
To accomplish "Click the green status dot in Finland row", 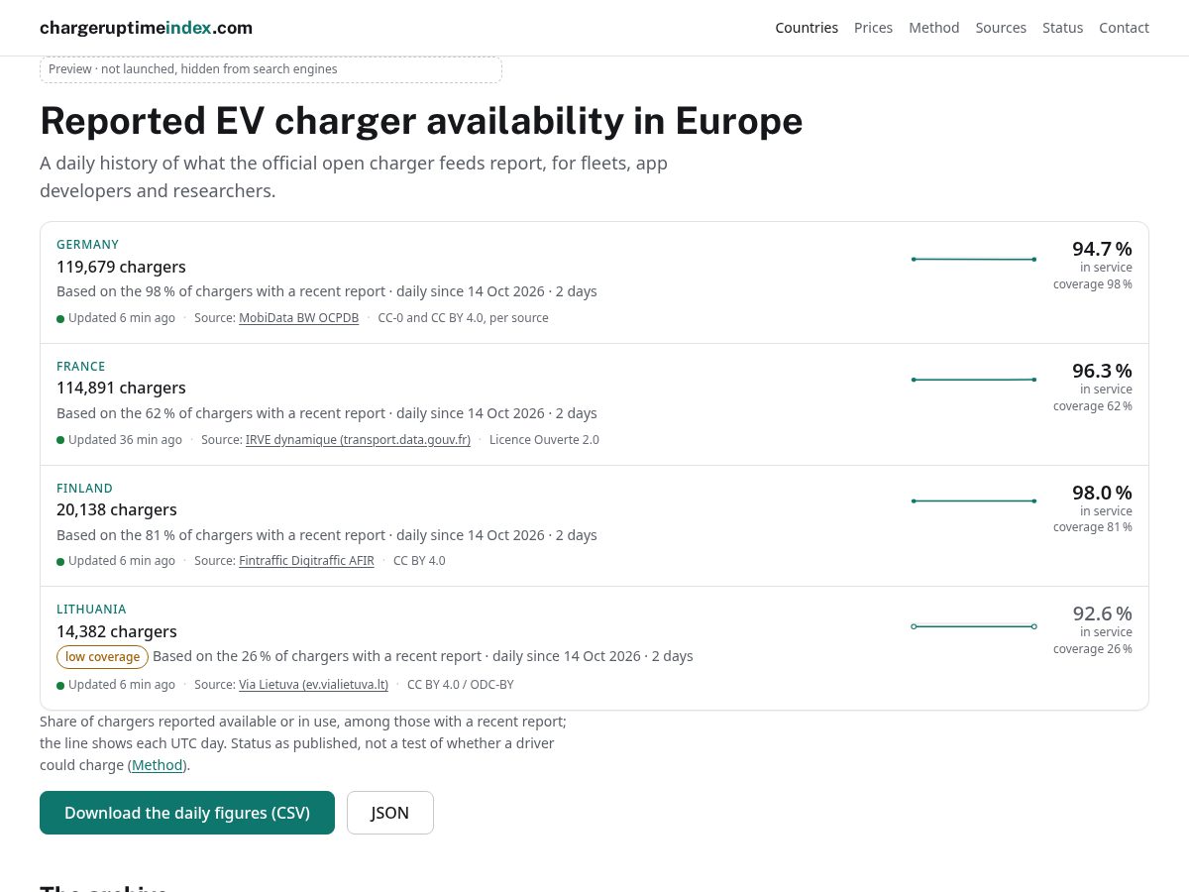I will (60, 562).
